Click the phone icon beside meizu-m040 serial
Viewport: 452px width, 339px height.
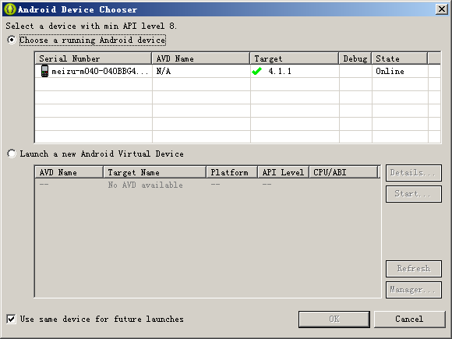tap(44, 71)
